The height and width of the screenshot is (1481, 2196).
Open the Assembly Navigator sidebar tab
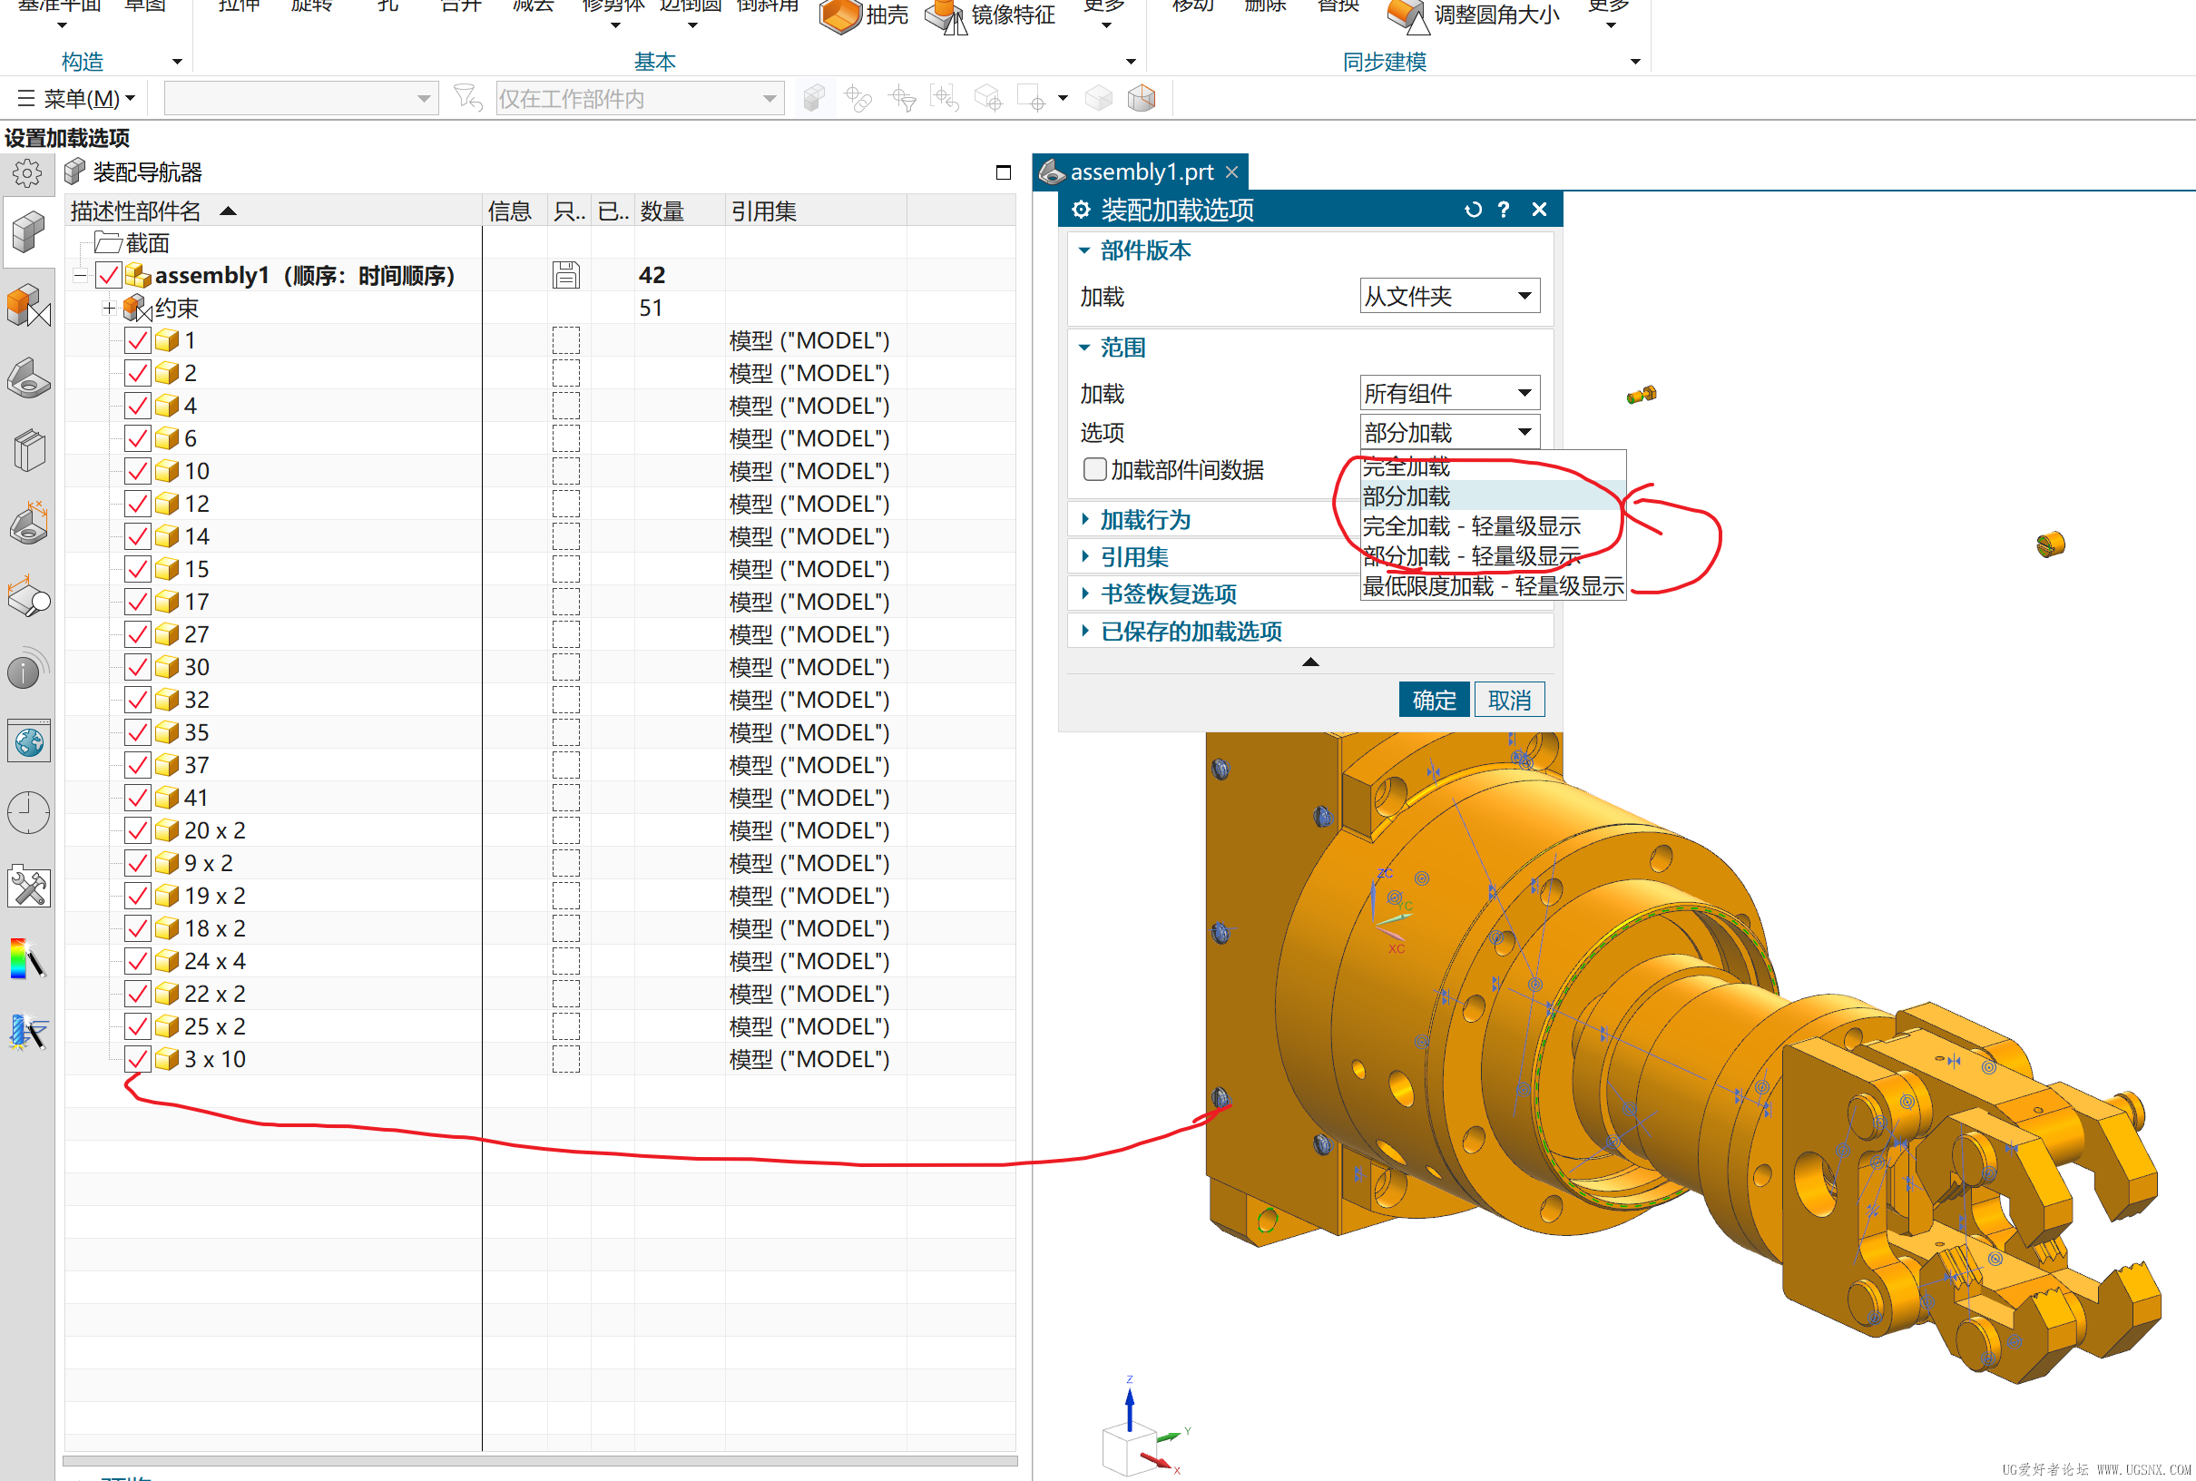click(28, 231)
